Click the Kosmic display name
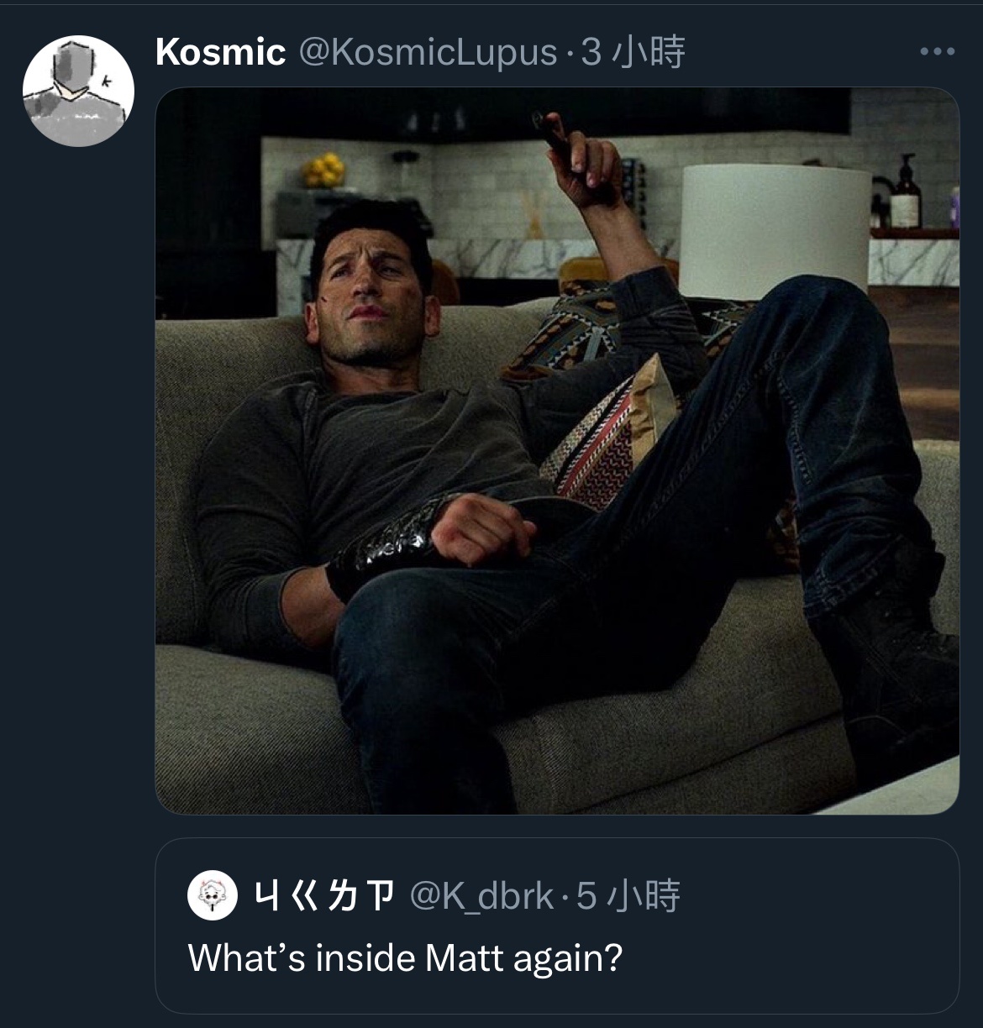 click(220, 52)
